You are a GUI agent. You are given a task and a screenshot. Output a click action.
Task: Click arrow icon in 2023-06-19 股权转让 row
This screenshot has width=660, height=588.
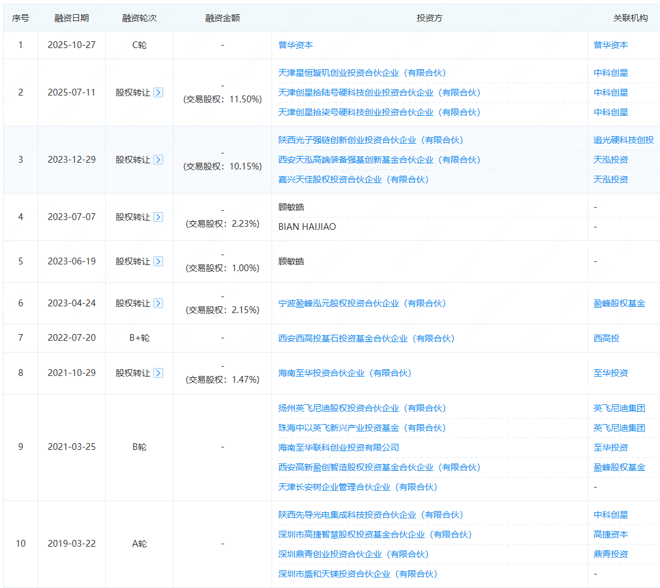158,261
